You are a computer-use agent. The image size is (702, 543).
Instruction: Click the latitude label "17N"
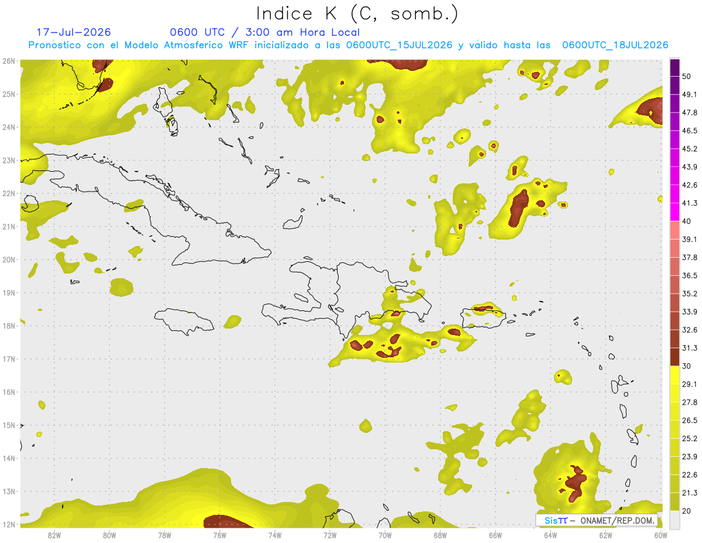[x=9, y=359]
